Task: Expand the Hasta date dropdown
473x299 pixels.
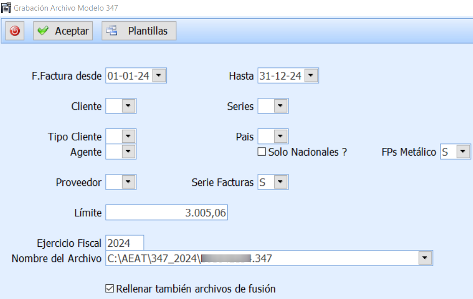Action: [311, 76]
